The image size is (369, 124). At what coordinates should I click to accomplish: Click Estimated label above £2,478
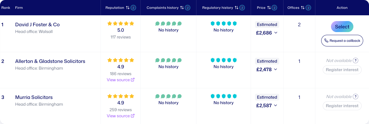267,61
